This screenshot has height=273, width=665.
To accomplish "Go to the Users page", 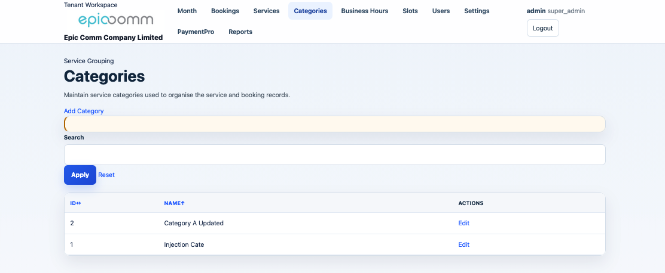I will 441,11.
